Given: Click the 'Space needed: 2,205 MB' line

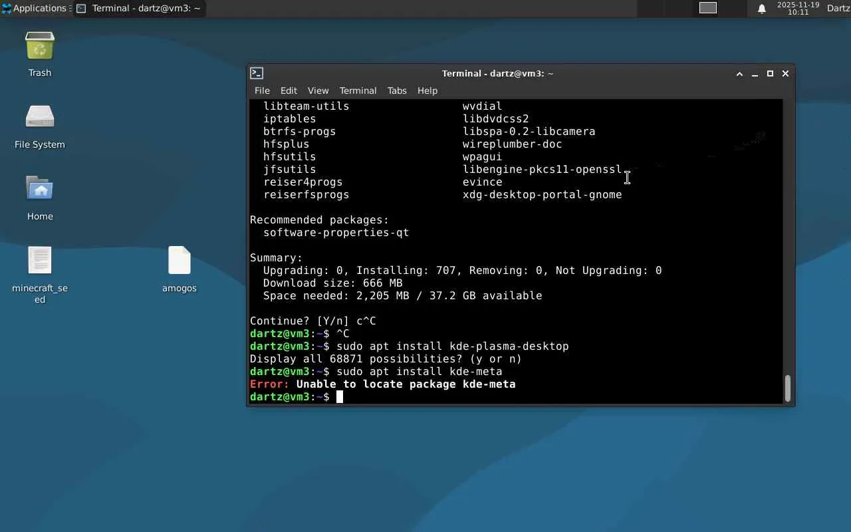Looking at the screenshot, I should (403, 296).
